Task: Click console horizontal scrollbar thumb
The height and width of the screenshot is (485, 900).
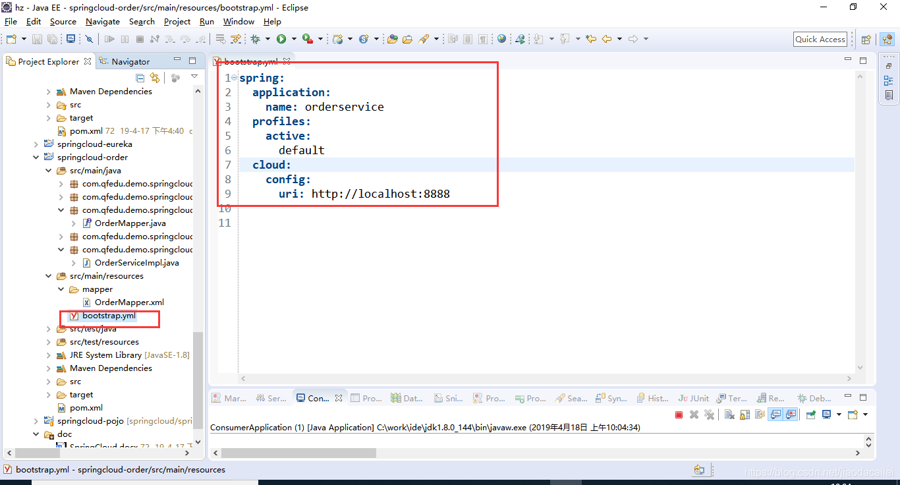Action: tap(298, 453)
